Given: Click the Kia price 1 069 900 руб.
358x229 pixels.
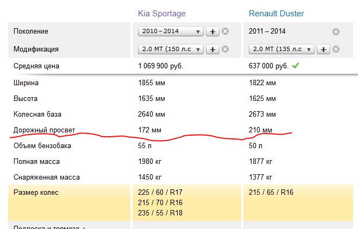Looking at the screenshot, I should [x=161, y=66].
